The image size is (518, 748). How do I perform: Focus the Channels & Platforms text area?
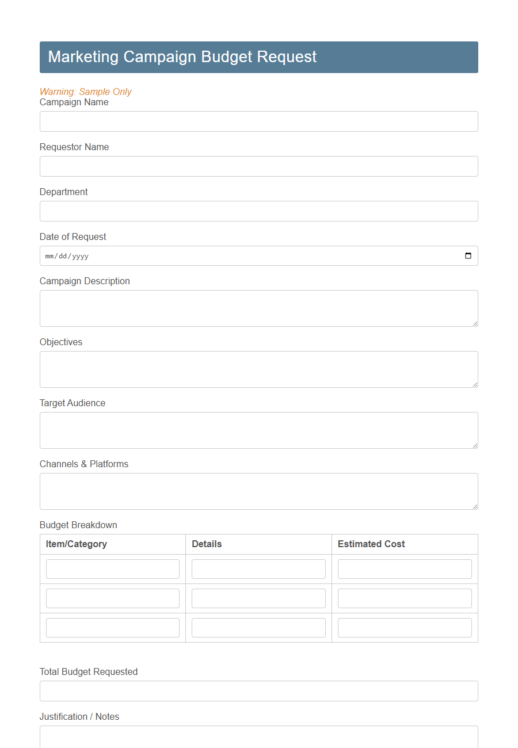(x=258, y=491)
